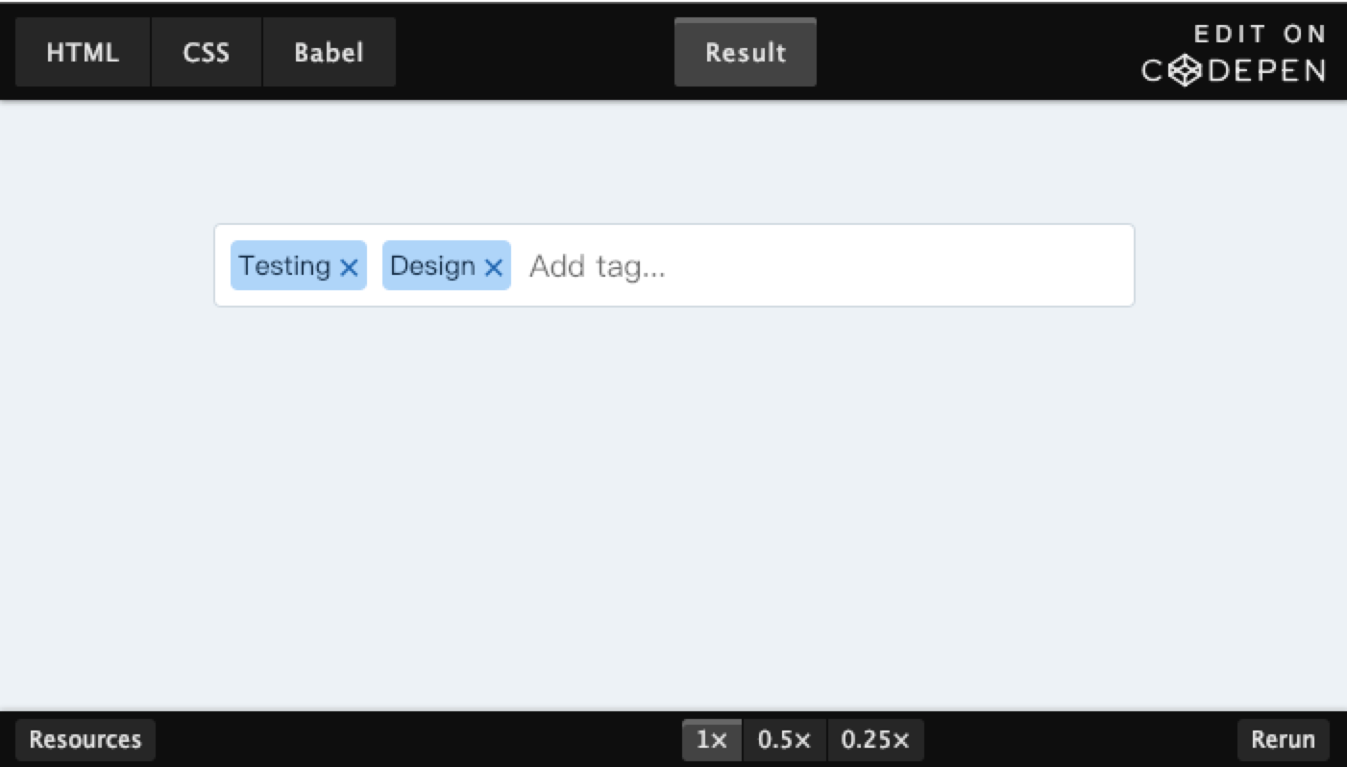This screenshot has width=1347, height=767.
Task: Remove the Testing tag with its x icon
Action: tap(349, 268)
